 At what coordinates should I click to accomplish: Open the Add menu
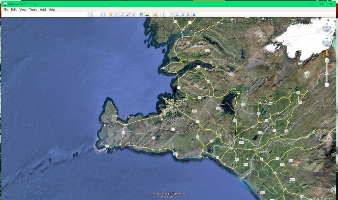click(43, 10)
